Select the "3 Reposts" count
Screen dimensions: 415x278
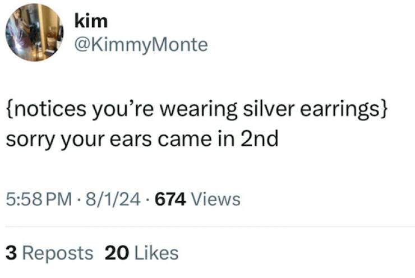click(49, 253)
